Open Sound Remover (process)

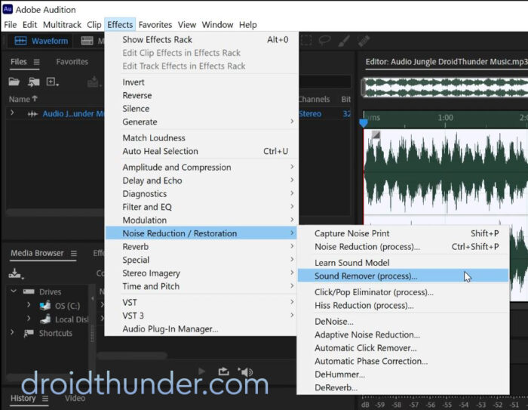pyautogui.click(x=403, y=276)
